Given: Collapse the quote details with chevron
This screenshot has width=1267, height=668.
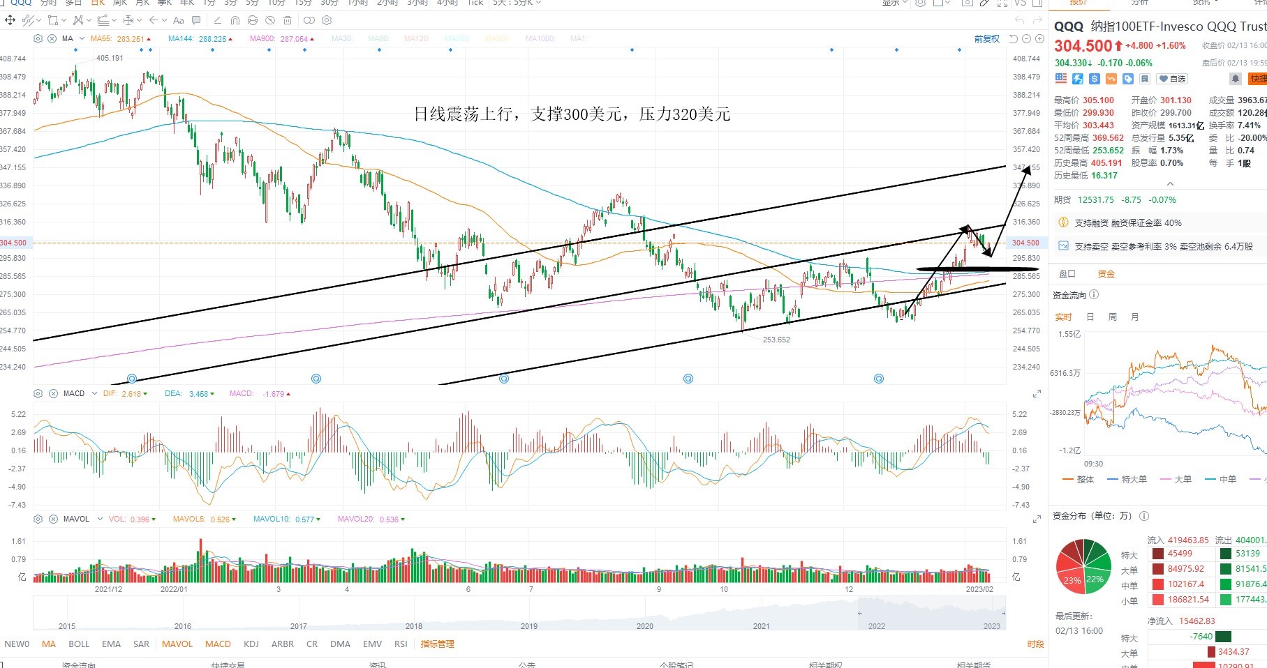Looking at the screenshot, I should [x=1171, y=185].
